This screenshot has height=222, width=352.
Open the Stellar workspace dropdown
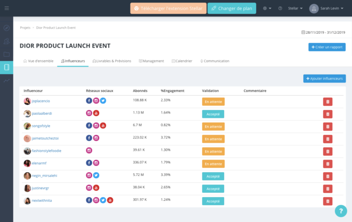click(x=295, y=9)
